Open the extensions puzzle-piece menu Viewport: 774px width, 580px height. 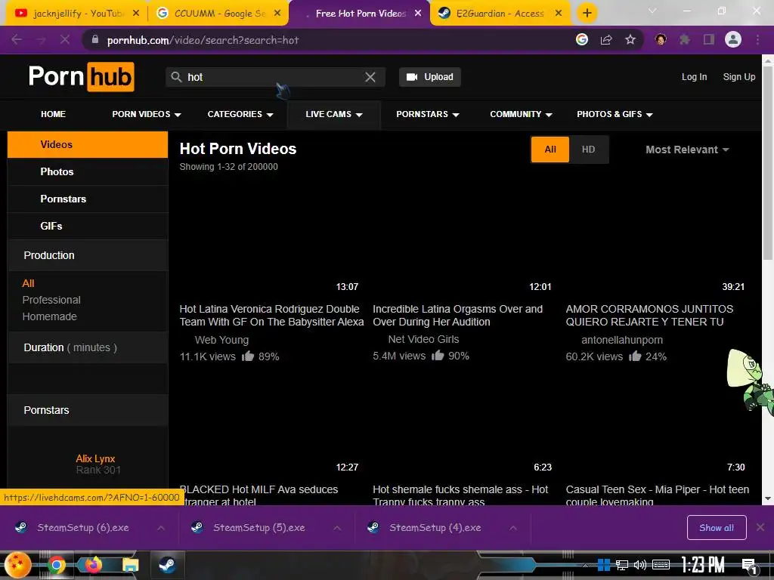click(685, 39)
